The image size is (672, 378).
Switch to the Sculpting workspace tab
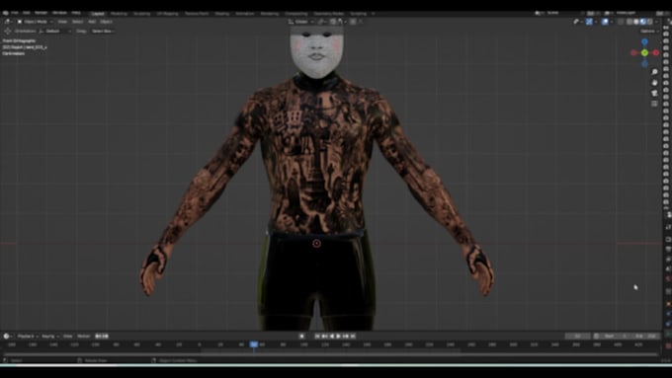(x=141, y=14)
